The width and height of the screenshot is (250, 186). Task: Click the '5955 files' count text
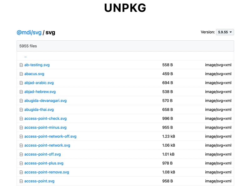pyautogui.click(x=28, y=46)
